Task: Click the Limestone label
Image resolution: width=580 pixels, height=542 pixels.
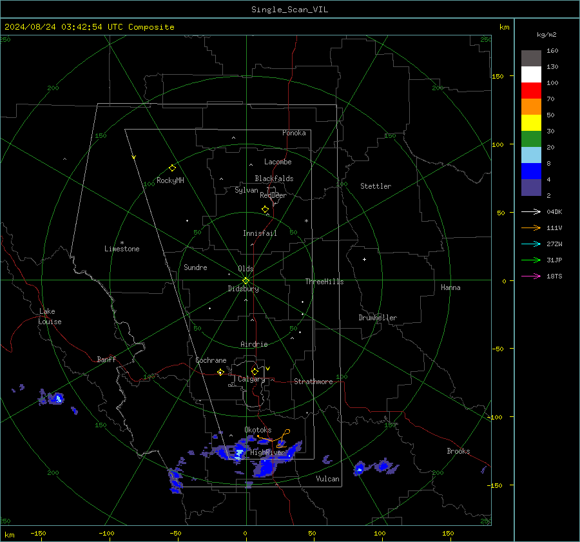Action: pyautogui.click(x=122, y=249)
